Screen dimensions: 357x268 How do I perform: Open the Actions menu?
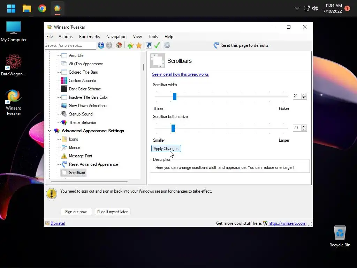point(65,36)
